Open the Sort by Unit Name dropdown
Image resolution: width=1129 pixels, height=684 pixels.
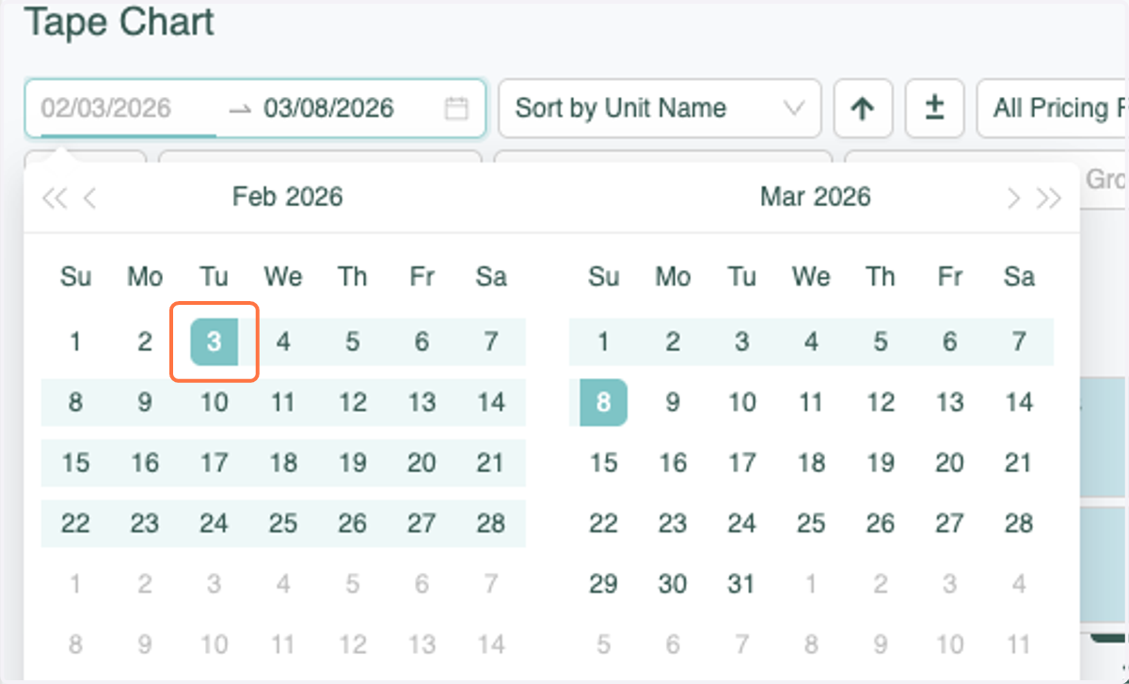point(660,108)
